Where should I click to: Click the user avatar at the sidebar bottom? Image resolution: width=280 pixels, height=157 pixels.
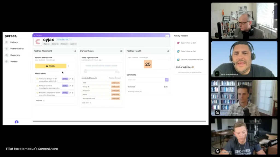16,122
